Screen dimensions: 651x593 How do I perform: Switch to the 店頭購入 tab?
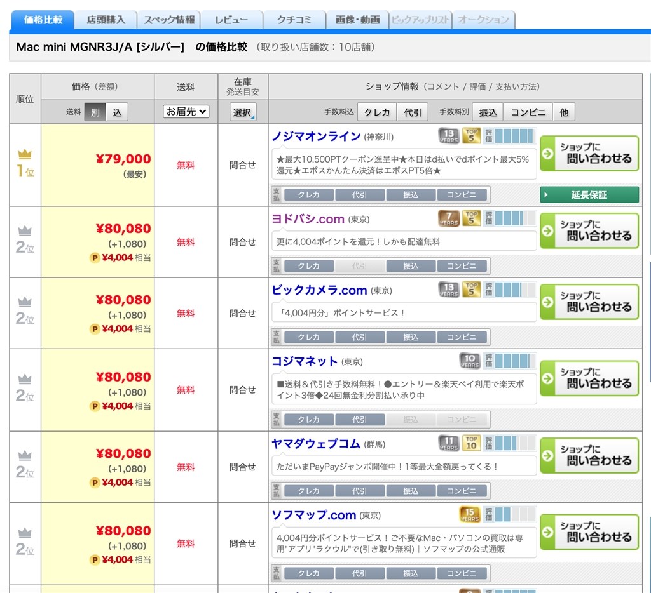point(106,20)
